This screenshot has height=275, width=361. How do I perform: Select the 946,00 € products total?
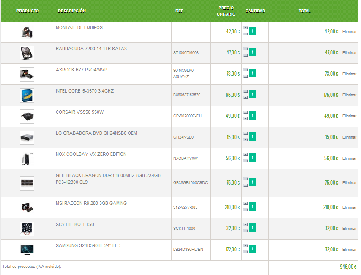(348, 267)
